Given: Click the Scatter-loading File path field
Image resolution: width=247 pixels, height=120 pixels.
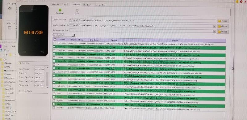Looking at the screenshot, I should tap(141, 26).
